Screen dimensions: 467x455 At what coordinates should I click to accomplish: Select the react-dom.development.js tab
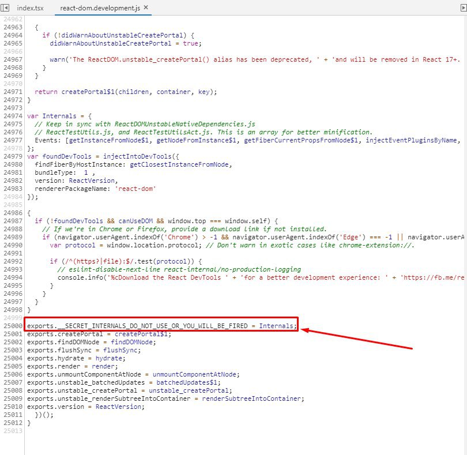[100, 8]
